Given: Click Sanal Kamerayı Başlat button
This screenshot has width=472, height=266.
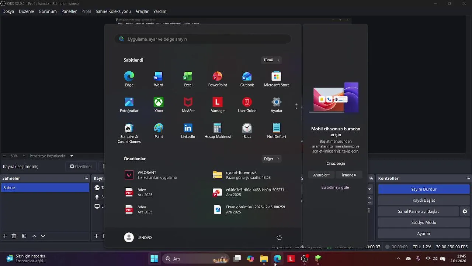Looking at the screenshot, I should pyautogui.click(x=418, y=211).
